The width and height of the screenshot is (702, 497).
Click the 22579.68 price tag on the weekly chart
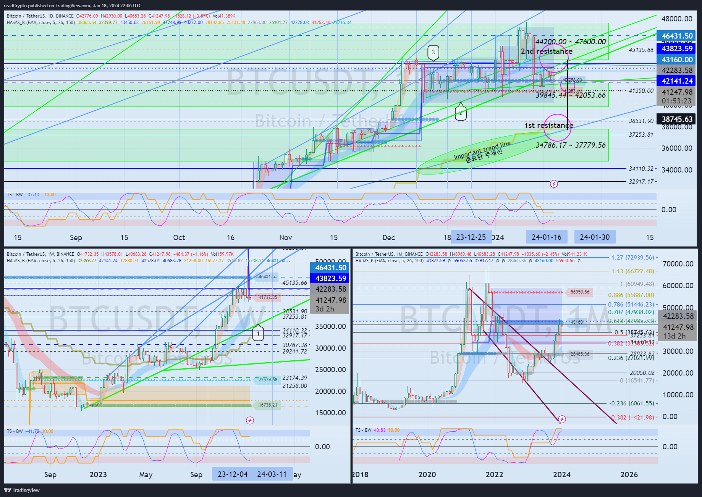click(268, 380)
